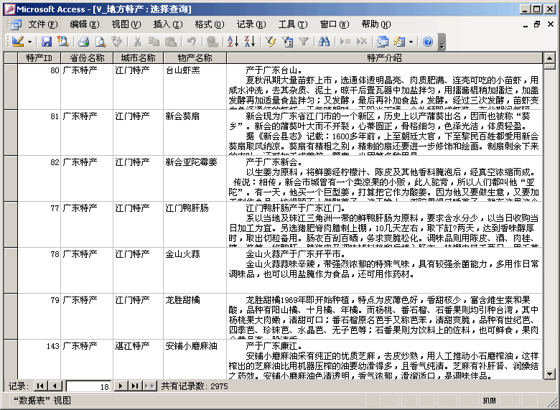Open the 编辑(E) menu

(x=85, y=24)
